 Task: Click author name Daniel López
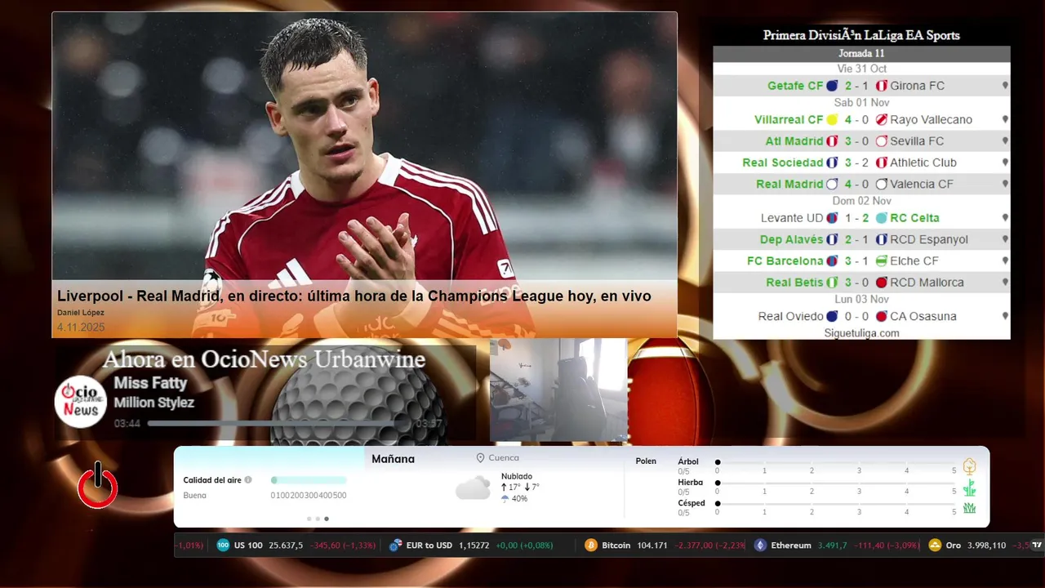pos(81,313)
